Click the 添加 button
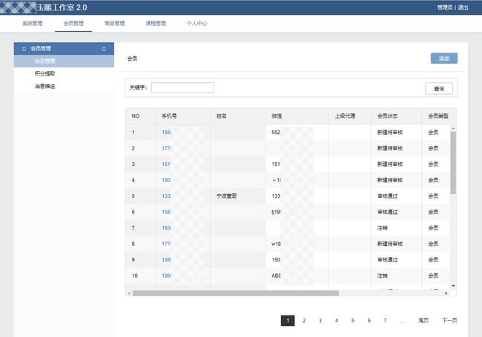 (x=444, y=59)
